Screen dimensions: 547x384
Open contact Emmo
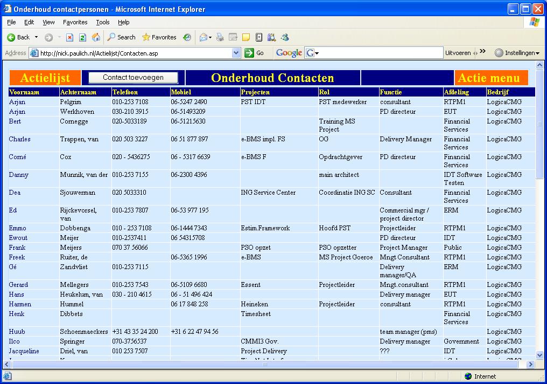click(x=17, y=228)
